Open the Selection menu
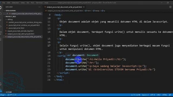 15,3
